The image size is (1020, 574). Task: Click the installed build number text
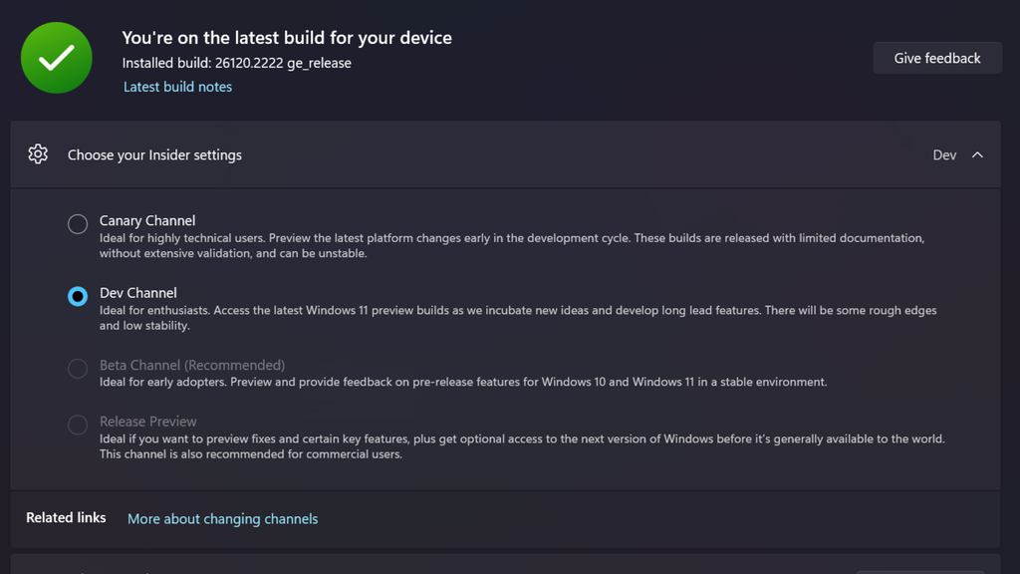pyautogui.click(x=236, y=62)
